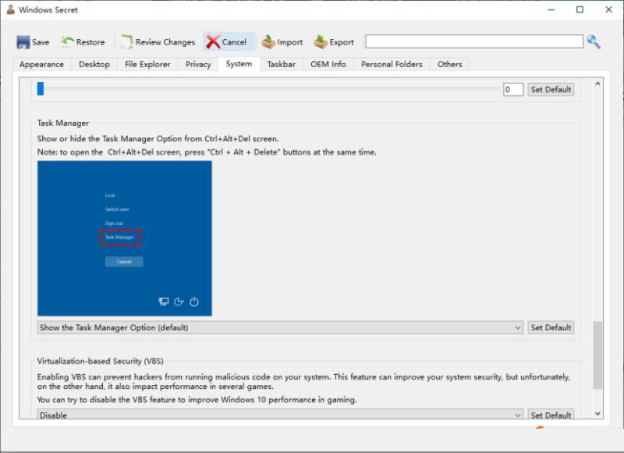Click the Export box icon

321,41
